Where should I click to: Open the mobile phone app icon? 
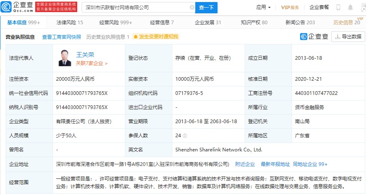(338, 7)
